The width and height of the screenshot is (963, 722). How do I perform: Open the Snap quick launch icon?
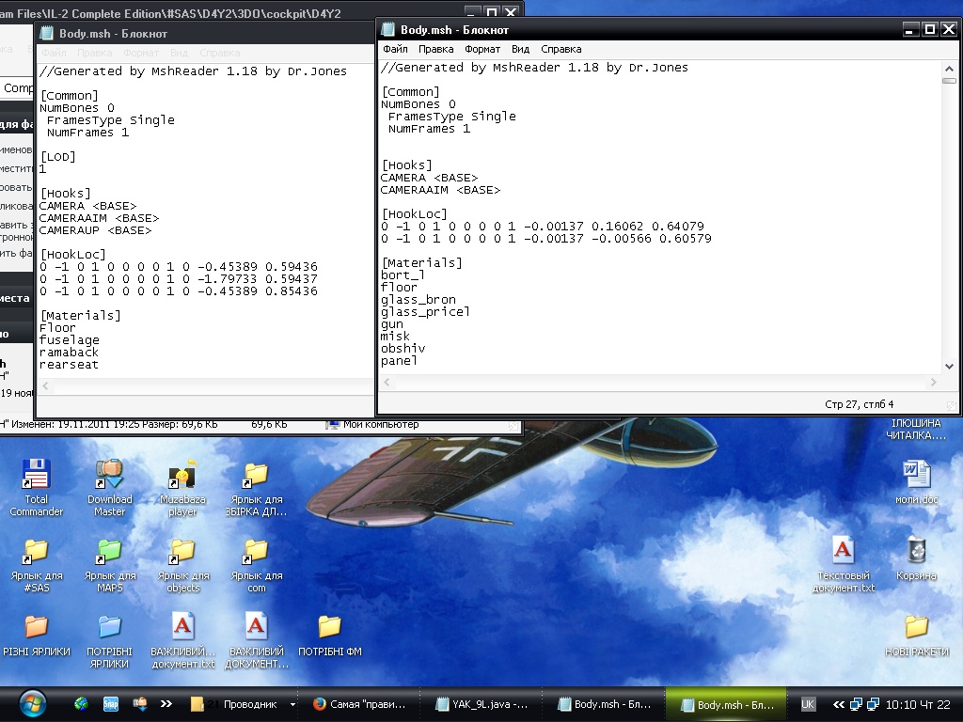111,704
